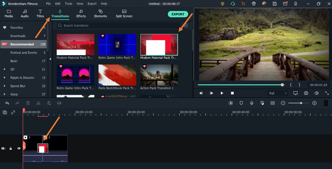The image size is (332, 169).
Task: Select the Transitions tab
Action: pos(60,14)
